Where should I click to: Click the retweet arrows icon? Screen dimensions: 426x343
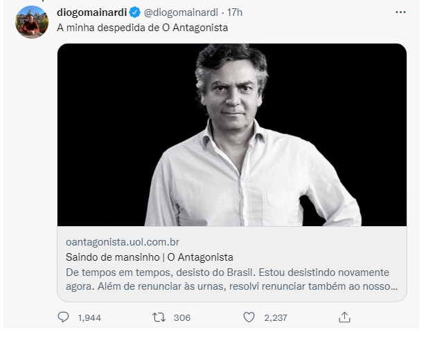click(x=159, y=317)
